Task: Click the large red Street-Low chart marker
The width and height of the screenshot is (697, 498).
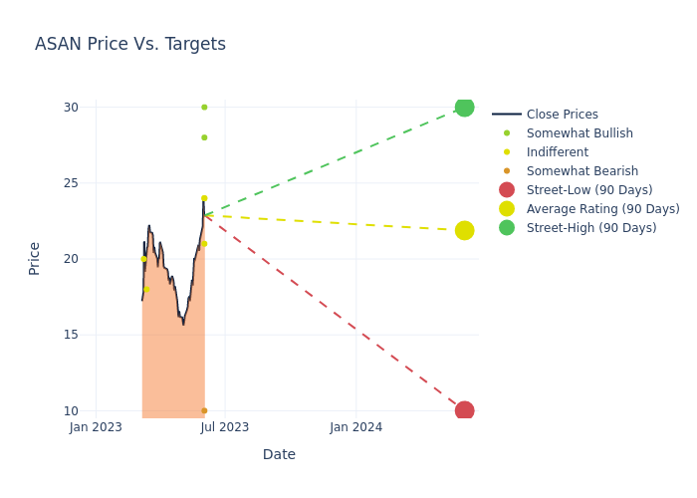Action: pos(464,410)
